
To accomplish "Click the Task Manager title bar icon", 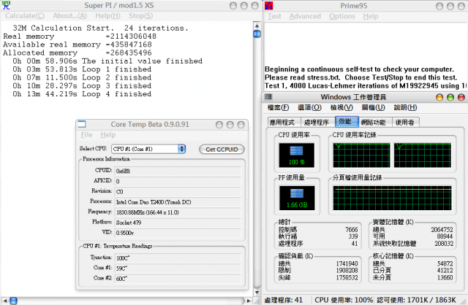I will coord(268,96).
